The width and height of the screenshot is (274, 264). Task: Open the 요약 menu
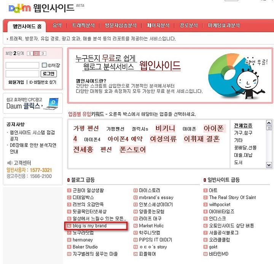coord(57,25)
